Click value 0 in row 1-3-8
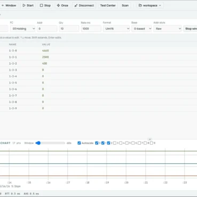The height and width of the screenshot is (197, 197). pos(43,102)
